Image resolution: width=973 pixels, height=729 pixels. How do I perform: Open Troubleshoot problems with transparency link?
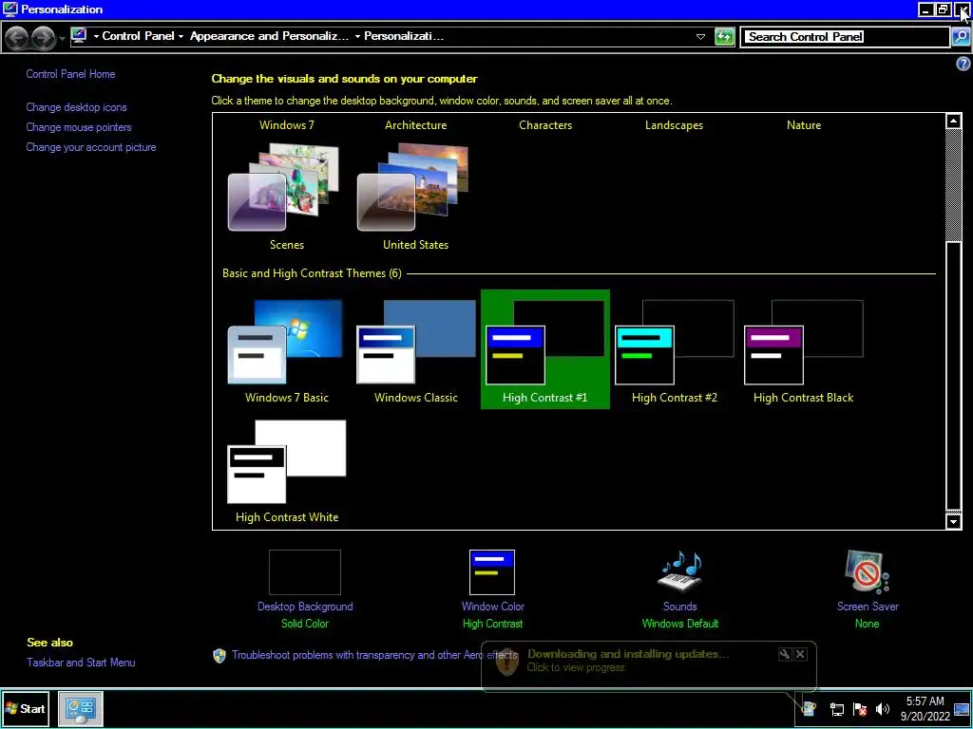click(x=374, y=655)
